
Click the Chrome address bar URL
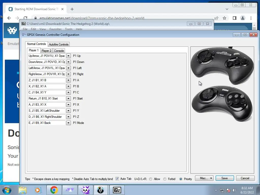92,18
